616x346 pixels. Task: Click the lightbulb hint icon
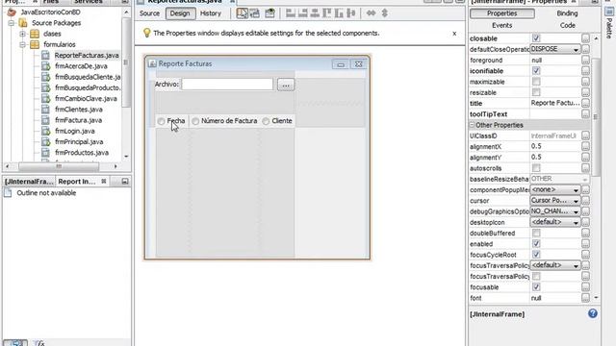pos(146,33)
